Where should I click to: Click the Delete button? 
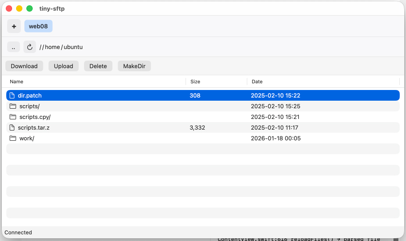pyautogui.click(x=98, y=66)
